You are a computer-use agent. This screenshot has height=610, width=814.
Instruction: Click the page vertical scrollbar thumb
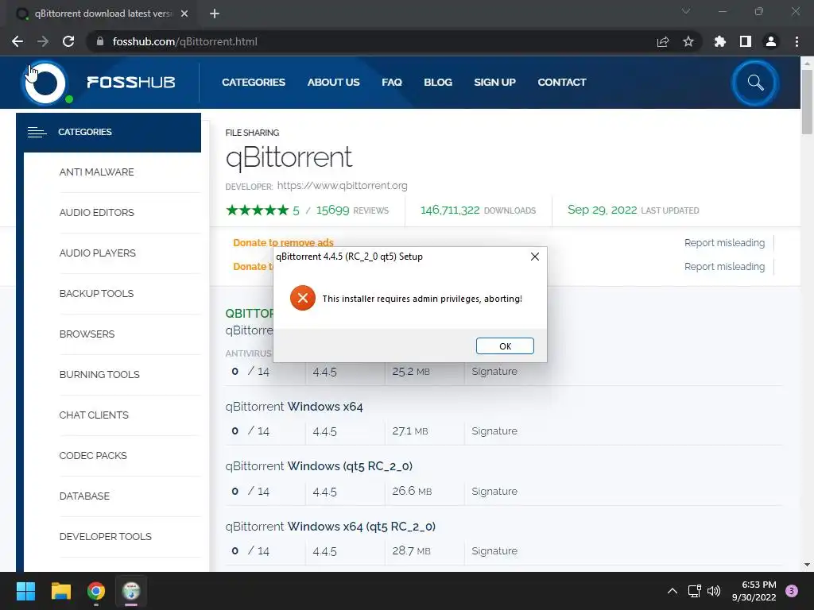(x=807, y=102)
